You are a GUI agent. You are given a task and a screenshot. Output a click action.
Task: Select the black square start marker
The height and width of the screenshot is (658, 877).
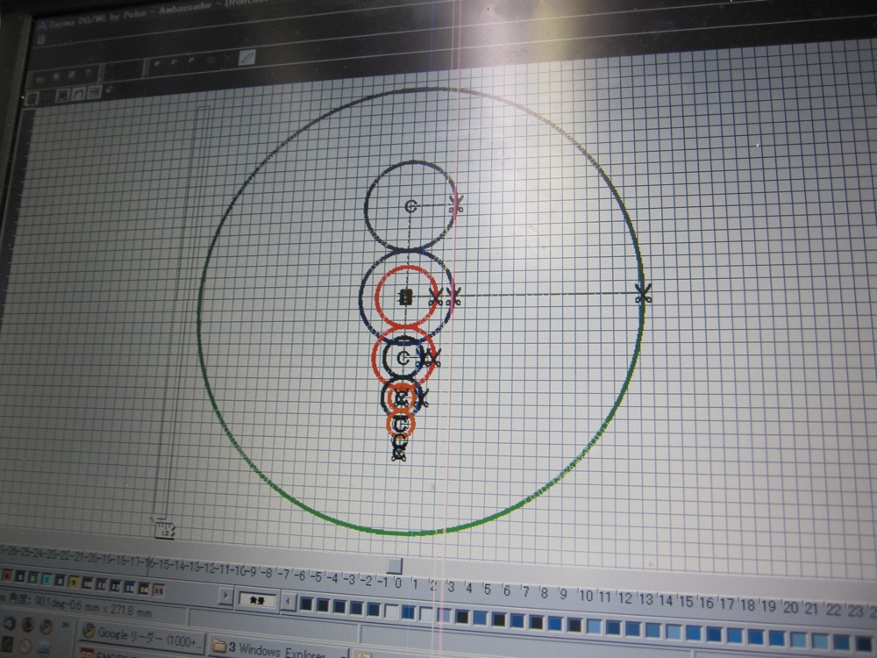point(405,297)
